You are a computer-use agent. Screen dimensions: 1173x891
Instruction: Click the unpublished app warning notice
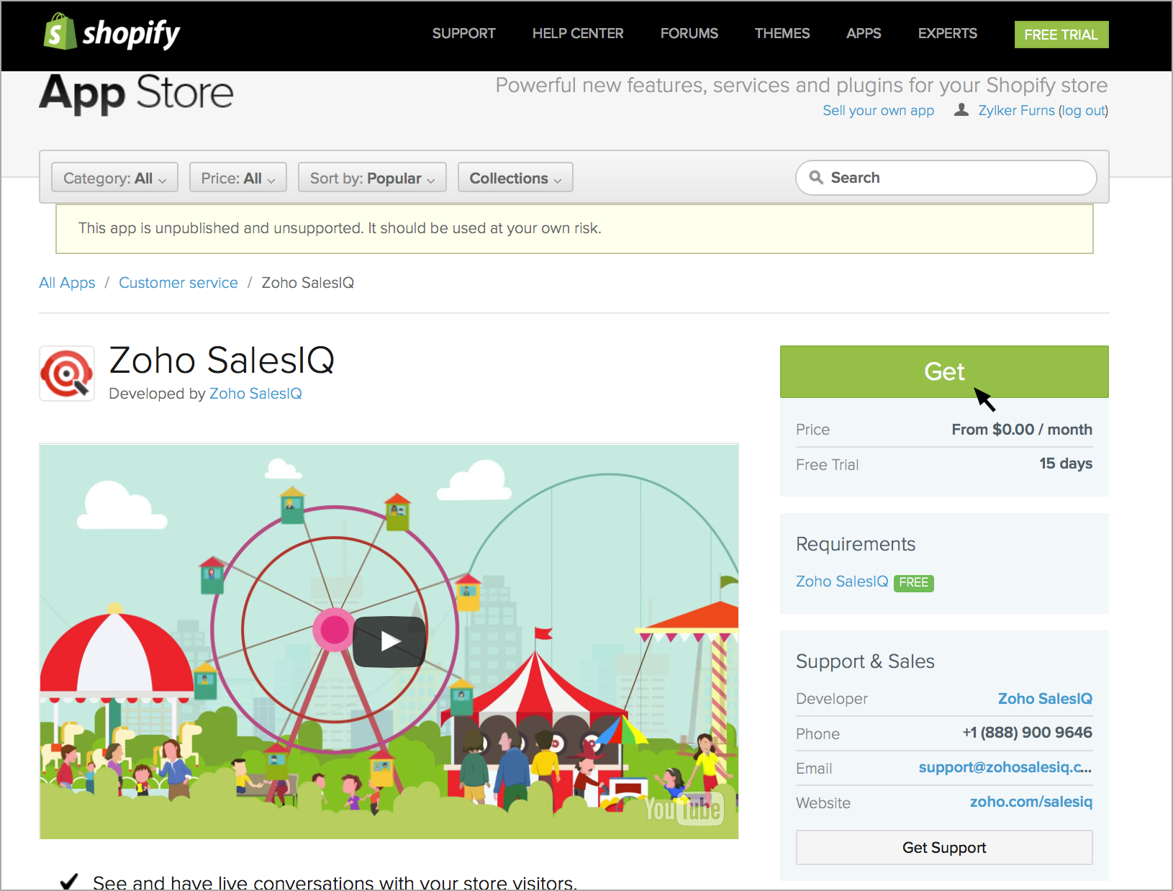574,229
